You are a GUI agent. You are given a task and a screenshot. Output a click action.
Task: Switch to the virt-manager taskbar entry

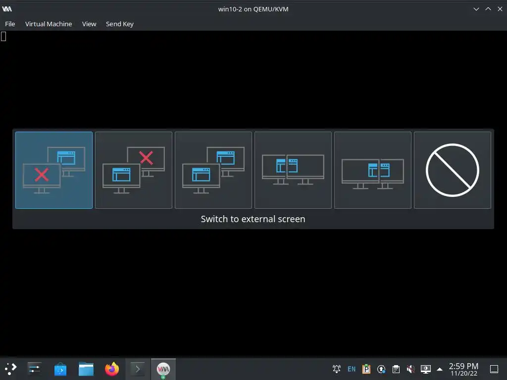pos(163,369)
